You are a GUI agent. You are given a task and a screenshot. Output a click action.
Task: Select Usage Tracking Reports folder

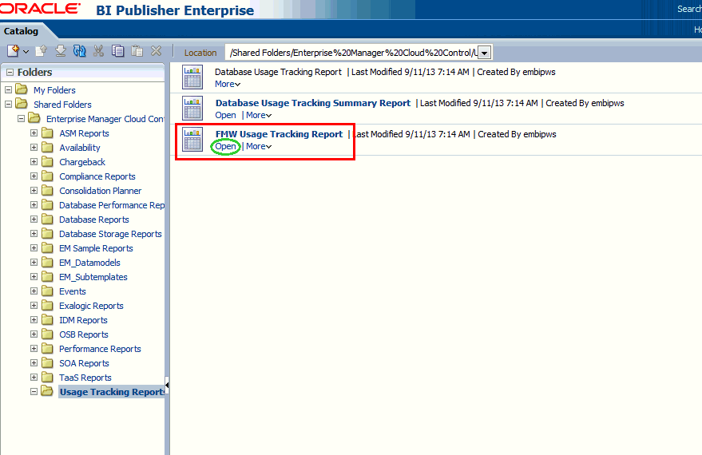(112, 392)
